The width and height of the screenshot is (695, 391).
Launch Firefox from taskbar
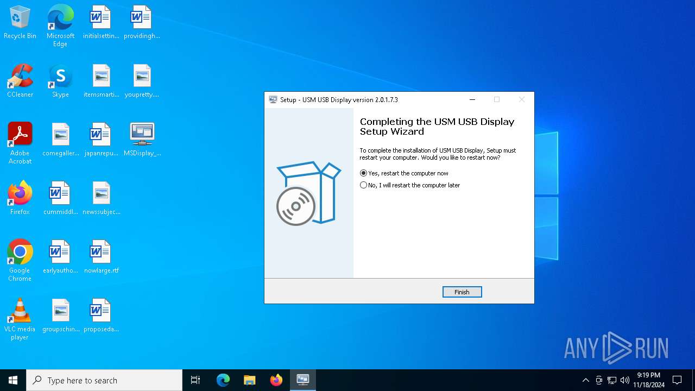276,380
